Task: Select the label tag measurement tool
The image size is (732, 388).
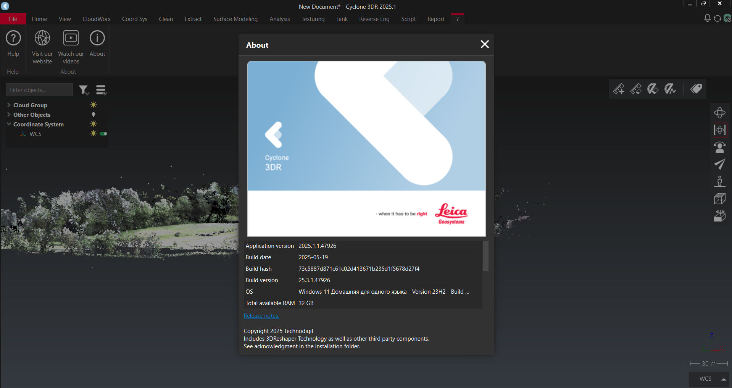Action: point(695,89)
